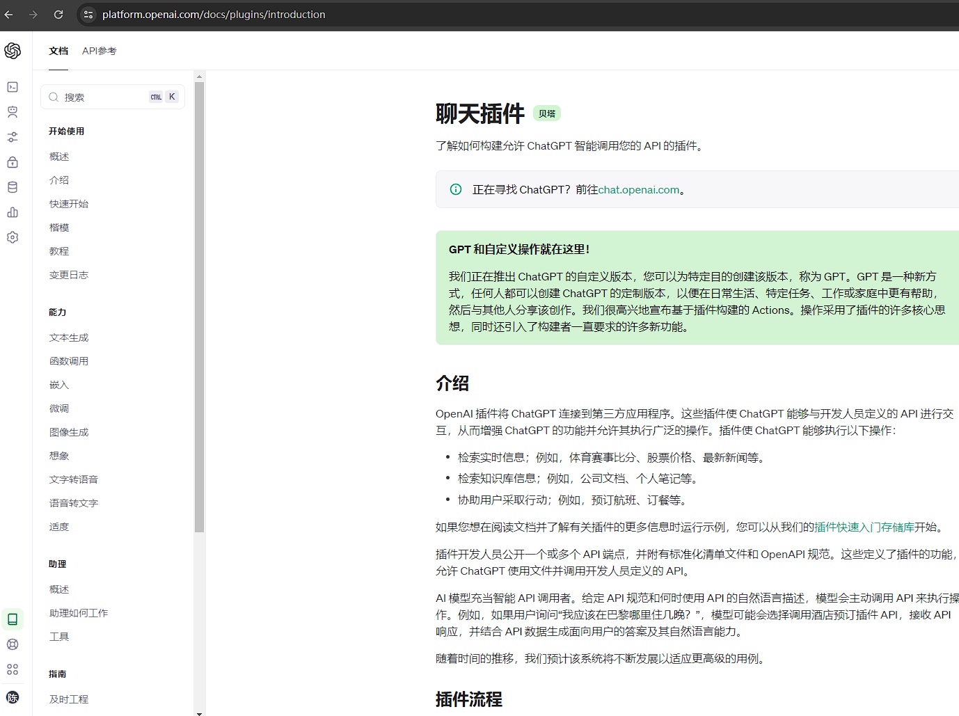Open 概述 under 助理 section
This screenshot has width=959, height=716.
click(x=59, y=589)
